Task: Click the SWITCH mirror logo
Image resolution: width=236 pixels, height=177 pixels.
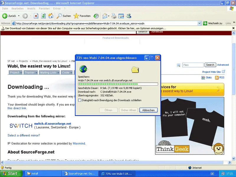Action: [x=21, y=126]
